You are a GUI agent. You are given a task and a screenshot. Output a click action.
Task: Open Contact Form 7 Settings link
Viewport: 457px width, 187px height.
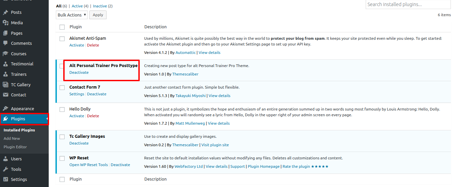tap(77, 94)
